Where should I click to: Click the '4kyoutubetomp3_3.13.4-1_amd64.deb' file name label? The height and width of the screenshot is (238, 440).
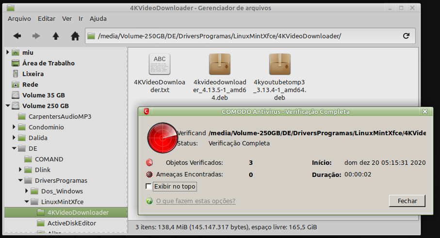(x=279, y=90)
